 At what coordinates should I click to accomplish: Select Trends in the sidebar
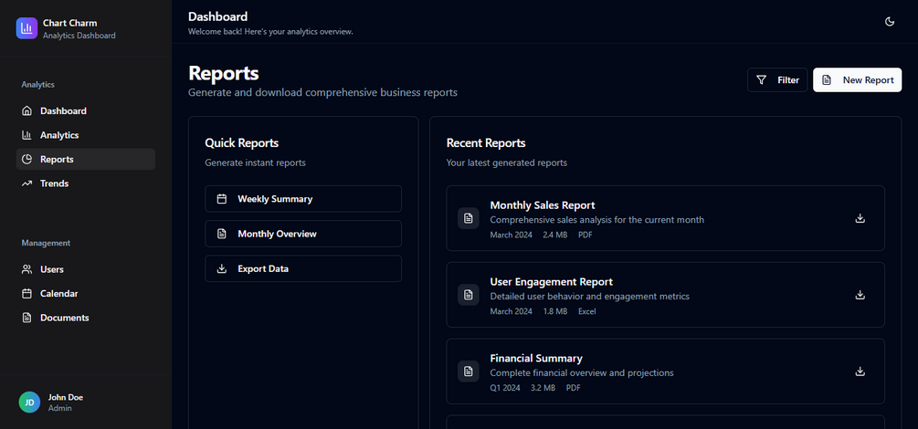coord(54,183)
